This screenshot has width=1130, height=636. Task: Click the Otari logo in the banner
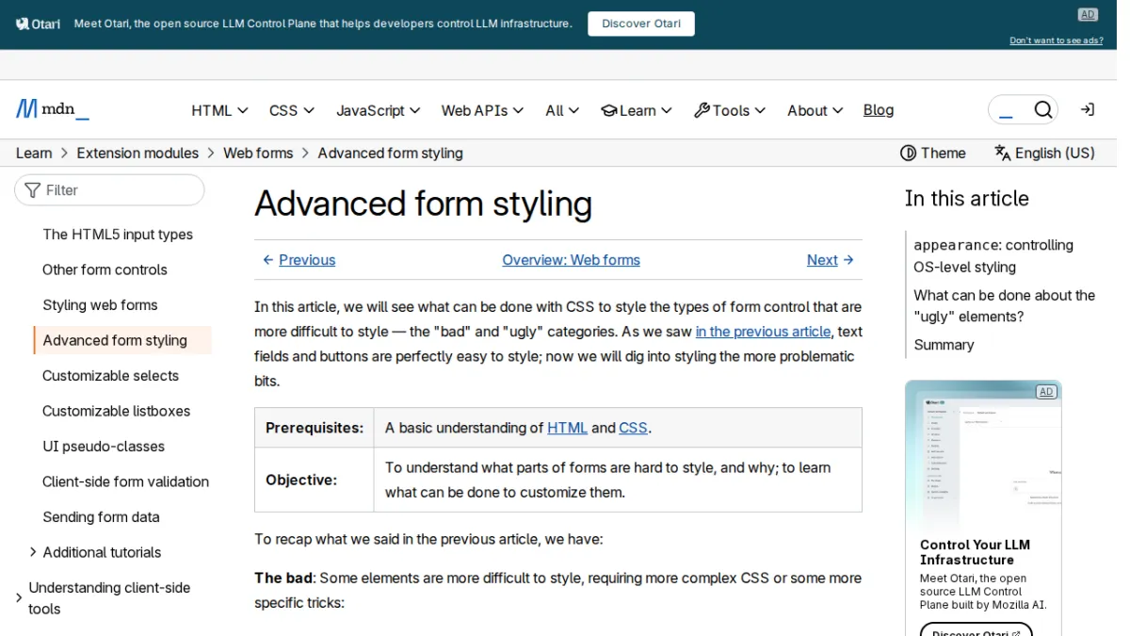[x=38, y=24]
